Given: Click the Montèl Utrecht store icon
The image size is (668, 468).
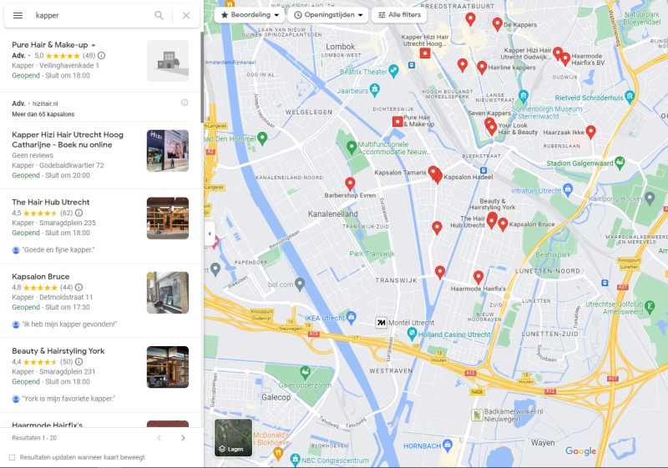Looking at the screenshot, I should pyautogui.click(x=382, y=323).
